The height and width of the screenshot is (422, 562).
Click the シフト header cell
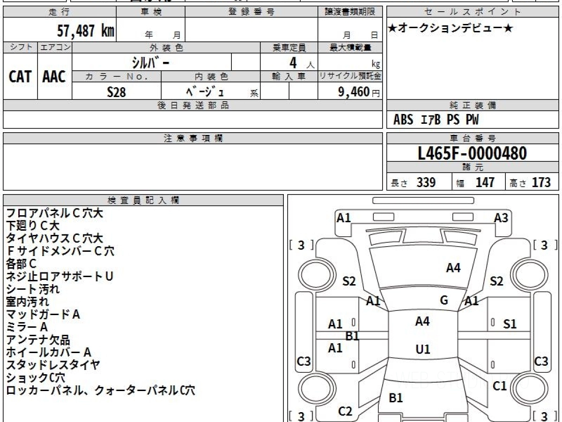pyautogui.click(x=20, y=47)
